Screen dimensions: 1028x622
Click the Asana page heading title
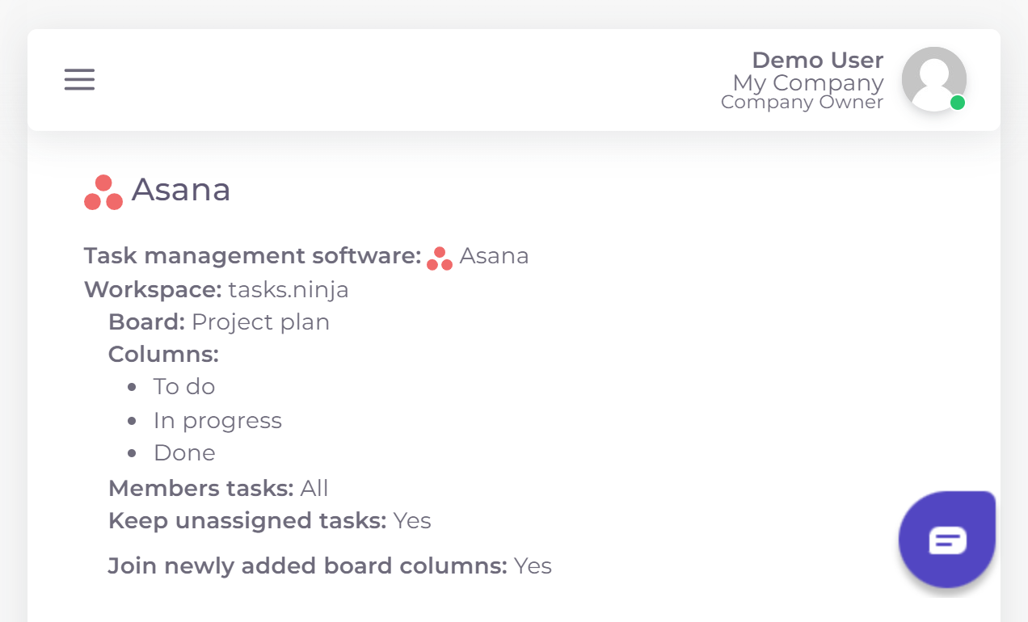tap(181, 190)
